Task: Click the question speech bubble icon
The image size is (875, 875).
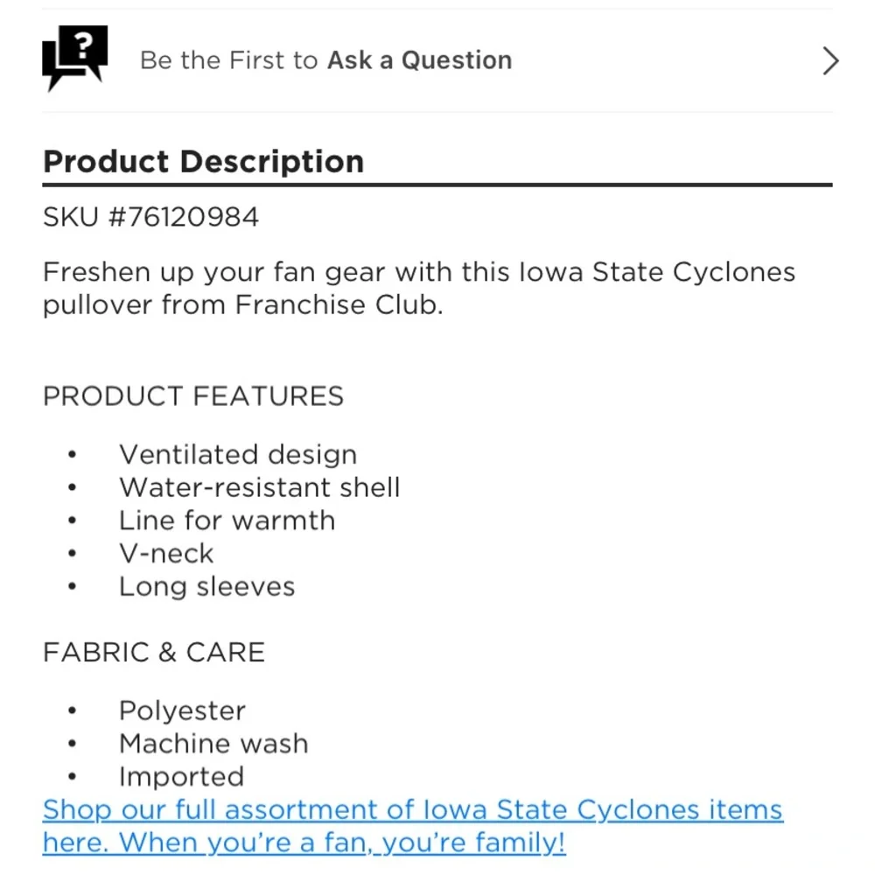Action: tap(74, 58)
